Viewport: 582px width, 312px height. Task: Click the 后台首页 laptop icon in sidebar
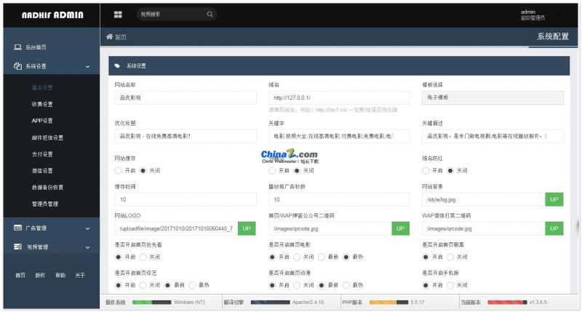tap(17, 47)
